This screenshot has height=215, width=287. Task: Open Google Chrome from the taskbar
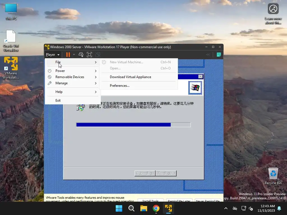(156, 208)
